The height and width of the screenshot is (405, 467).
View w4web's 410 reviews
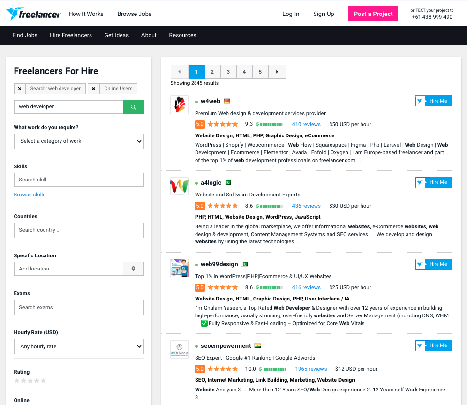click(306, 124)
